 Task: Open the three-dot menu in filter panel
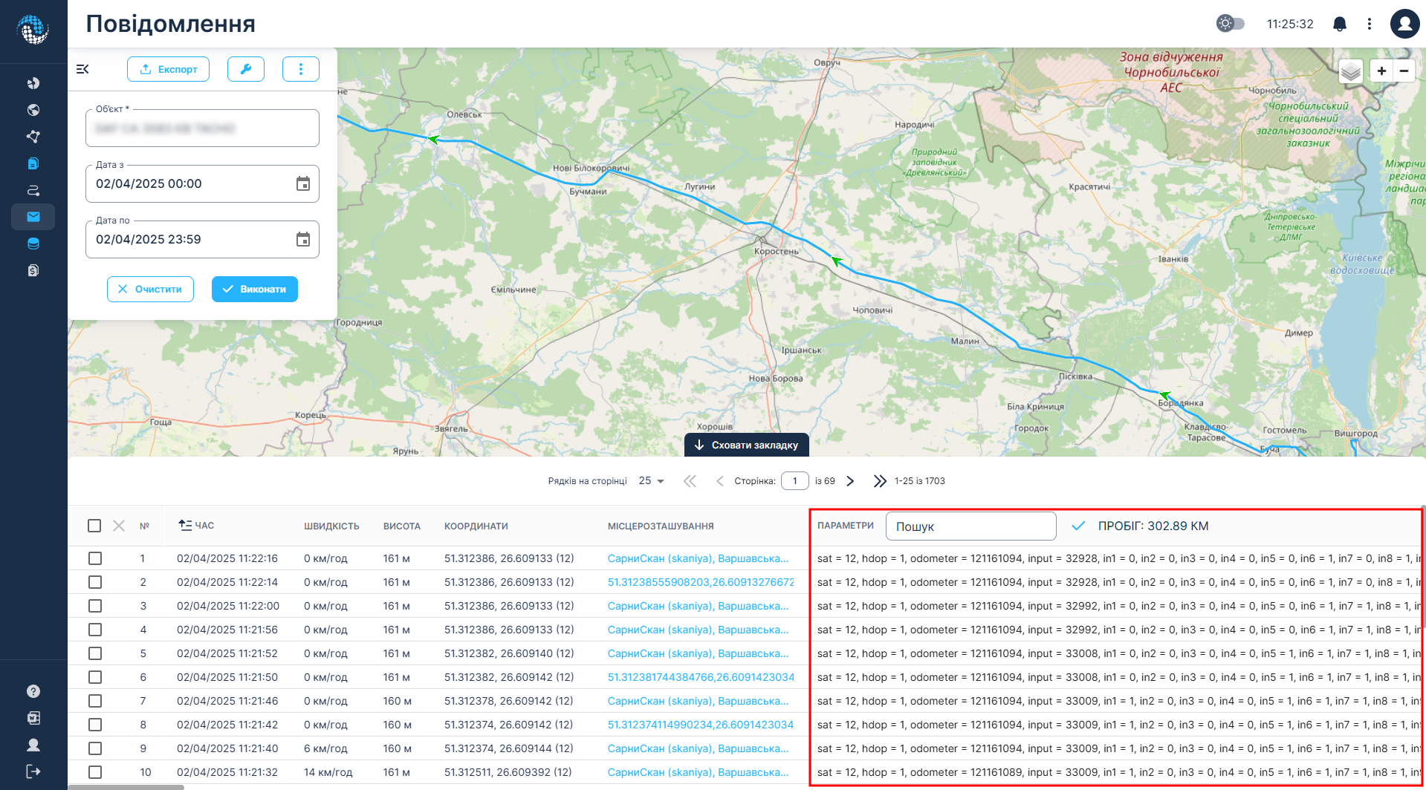pos(300,69)
